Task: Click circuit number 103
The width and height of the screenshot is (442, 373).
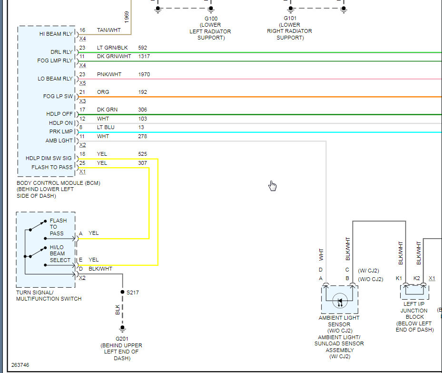Action: point(143,119)
